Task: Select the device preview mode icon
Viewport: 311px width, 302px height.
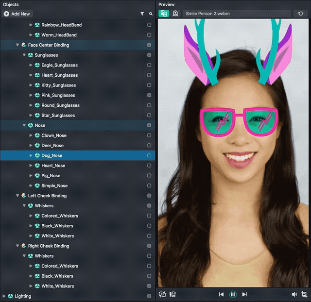Action: tap(164, 14)
